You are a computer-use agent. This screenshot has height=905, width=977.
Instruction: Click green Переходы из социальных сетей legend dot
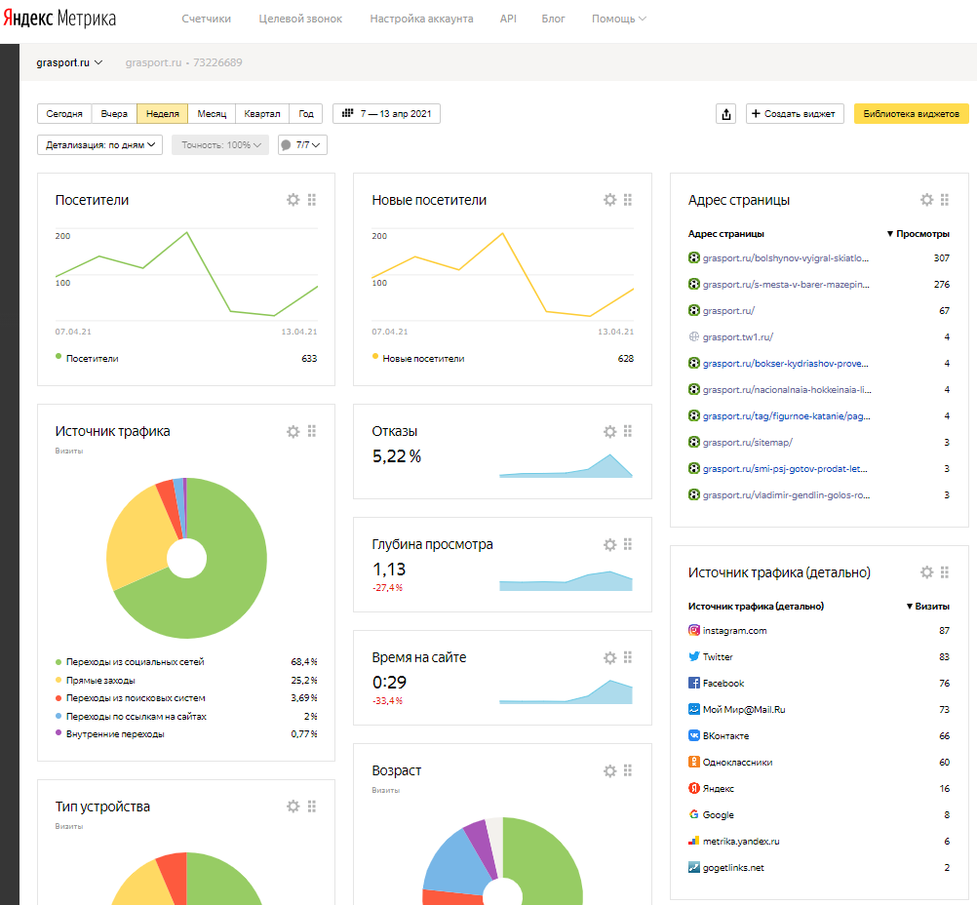click(x=59, y=662)
